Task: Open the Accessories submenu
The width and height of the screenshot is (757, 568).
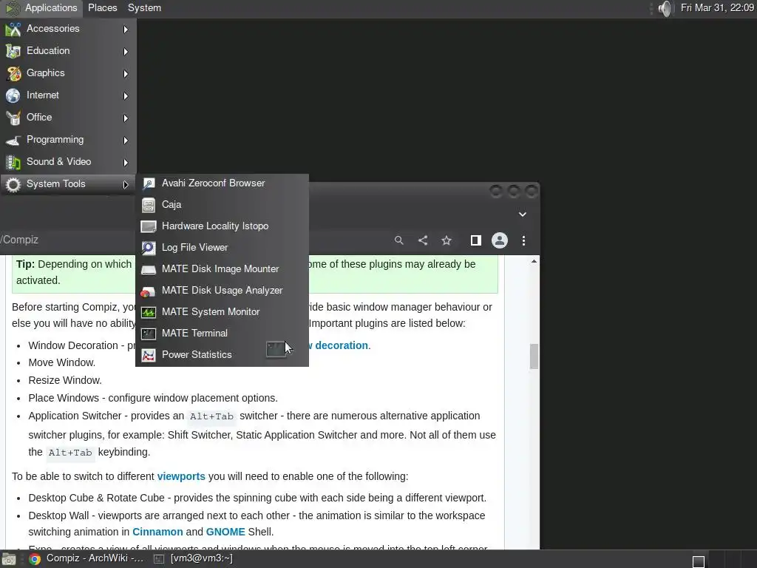Action: coord(68,29)
